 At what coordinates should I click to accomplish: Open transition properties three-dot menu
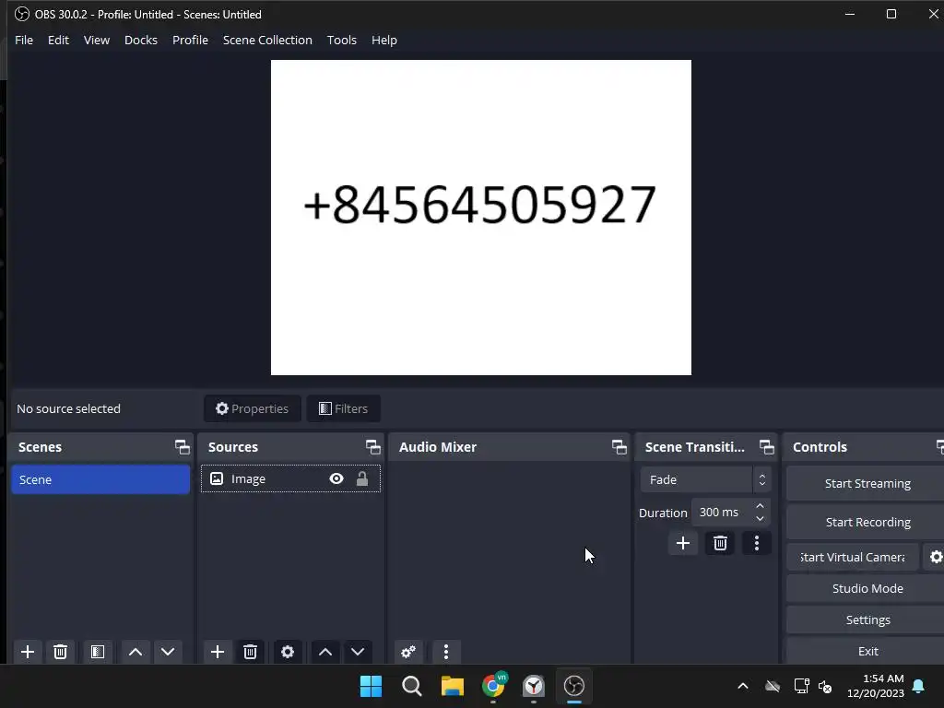[757, 543]
